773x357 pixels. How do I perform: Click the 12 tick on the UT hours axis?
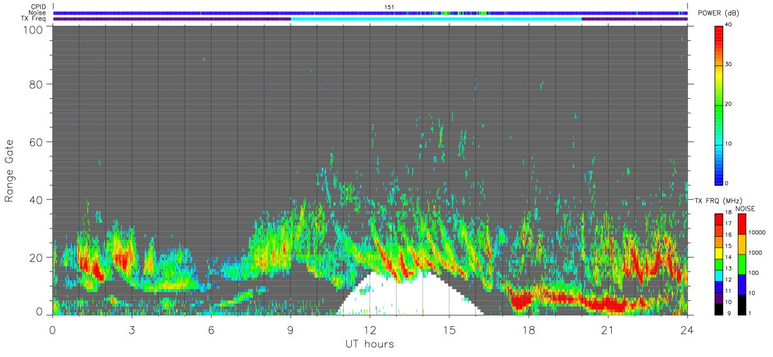pos(370,329)
